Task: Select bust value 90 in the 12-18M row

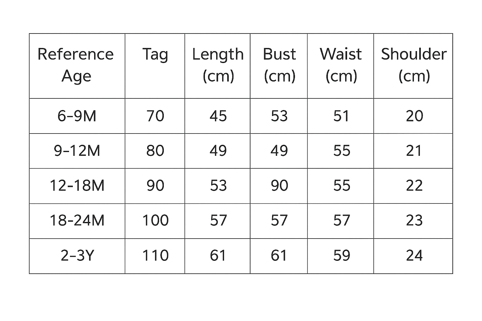Action: pos(279,186)
